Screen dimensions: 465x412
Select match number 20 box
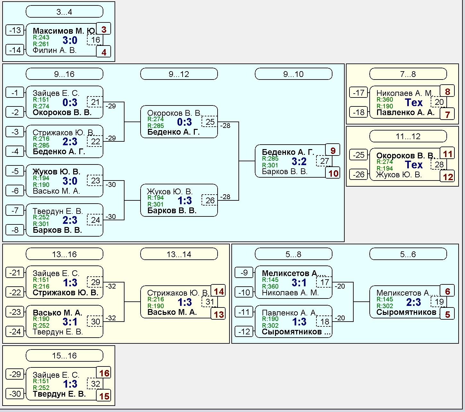point(439,102)
